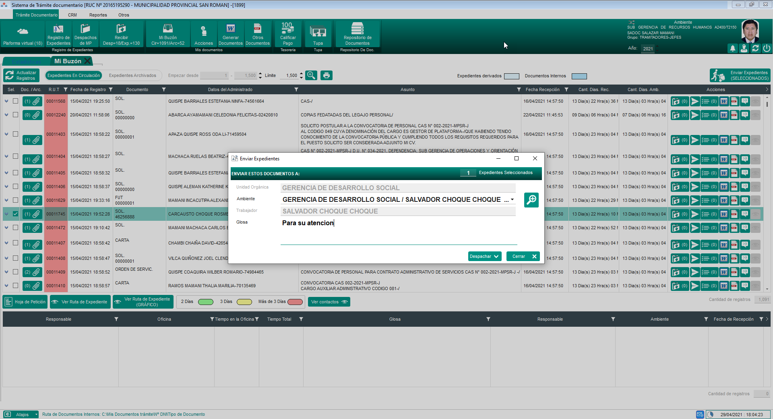Click the Despachar button in the dialog
773x419 pixels.
point(484,256)
